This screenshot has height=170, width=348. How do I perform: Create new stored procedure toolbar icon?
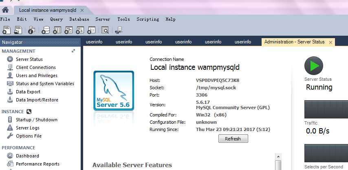[x=80, y=30]
